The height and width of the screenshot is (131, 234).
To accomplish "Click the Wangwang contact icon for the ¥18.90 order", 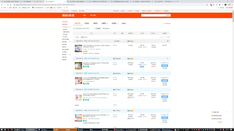I will pyautogui.click(x=128, y=111).
